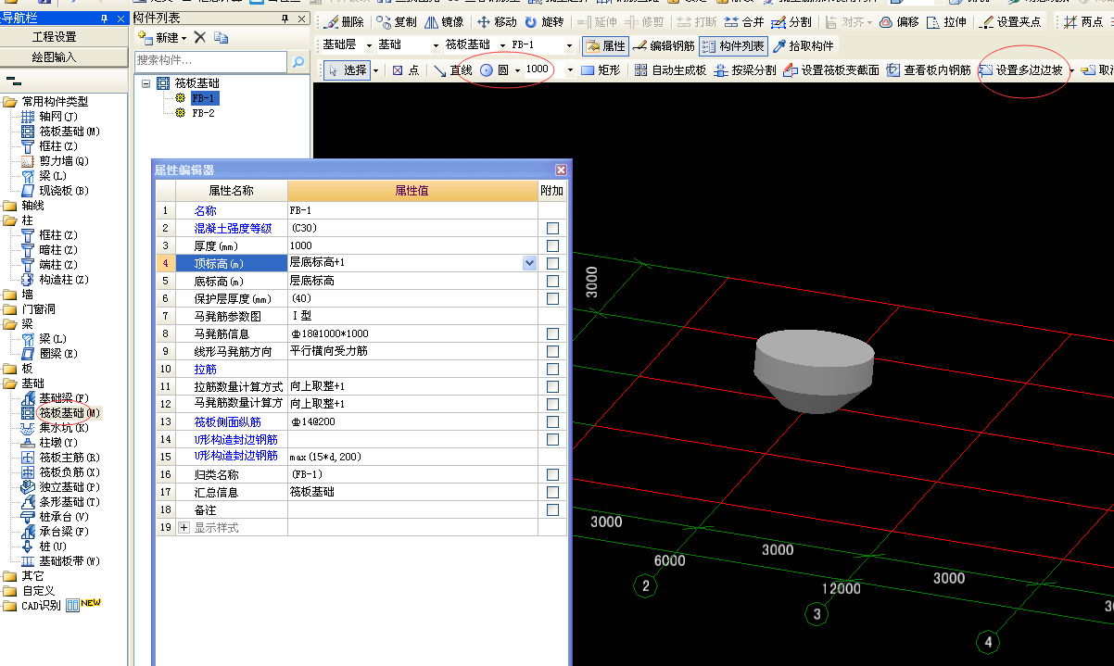Select the 镜像 (mirror) tool
1114x666 pixels.
coord(444,22)
